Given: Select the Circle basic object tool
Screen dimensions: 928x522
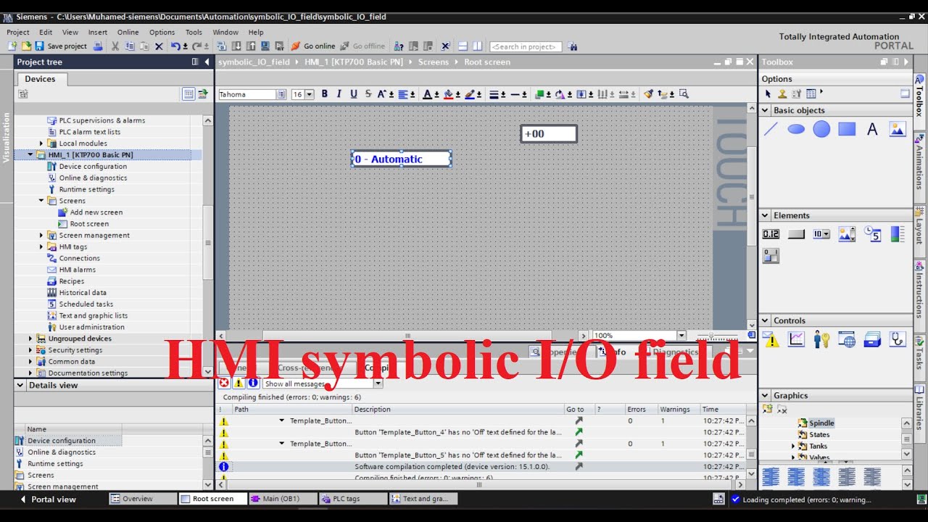Looking at the screenshot, I should pyautogui.click(x=821, y=129).
